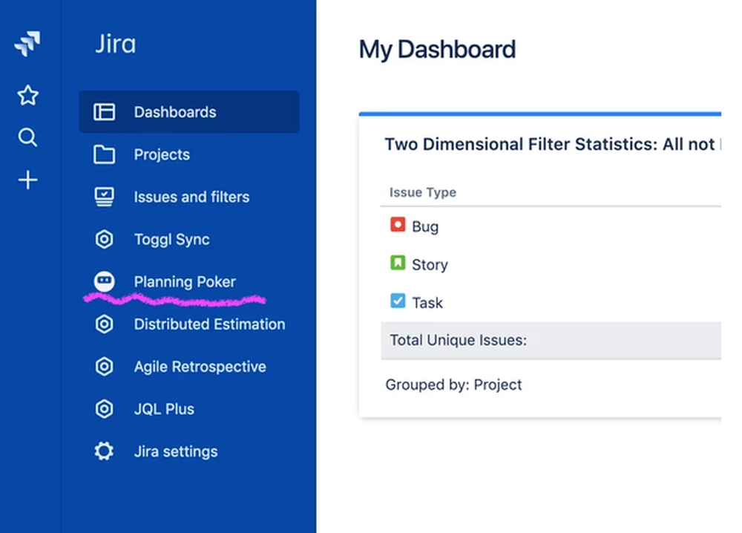Go to Projects menu item

pyautogui.click(x=188, y=154)
